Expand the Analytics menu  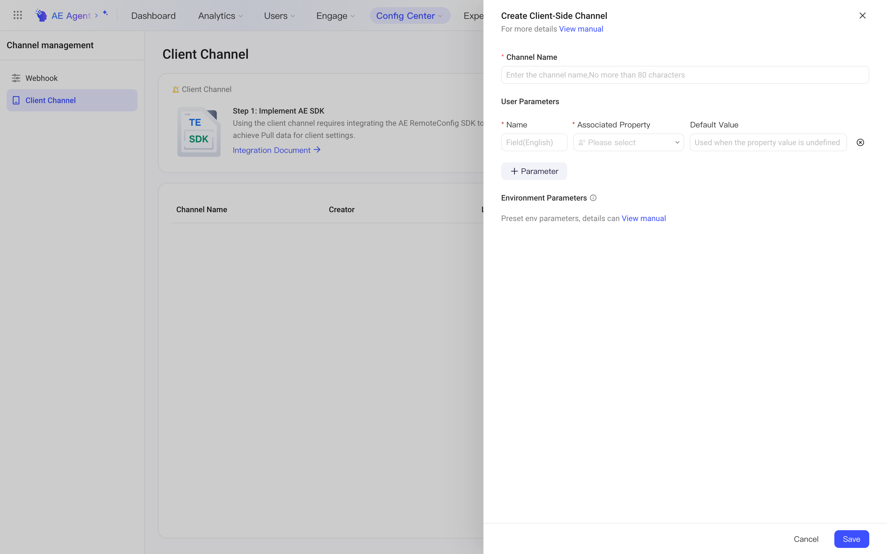coord(220,16)
